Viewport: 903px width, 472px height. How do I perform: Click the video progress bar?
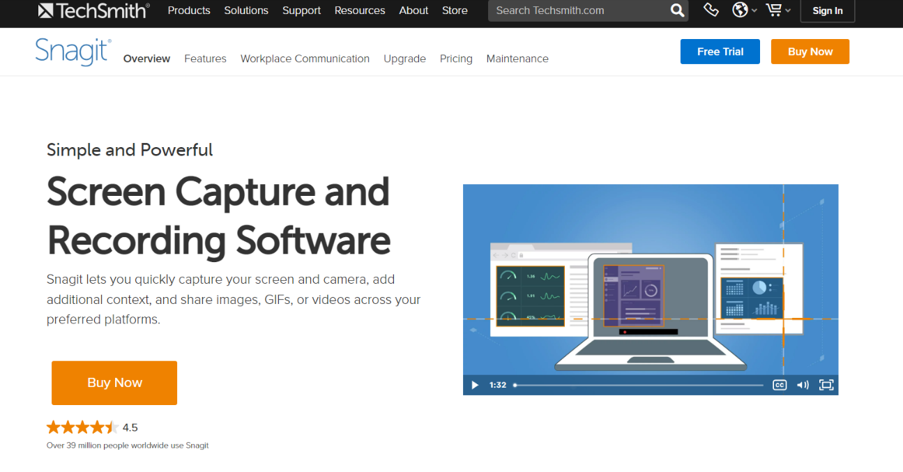(639, 385)
